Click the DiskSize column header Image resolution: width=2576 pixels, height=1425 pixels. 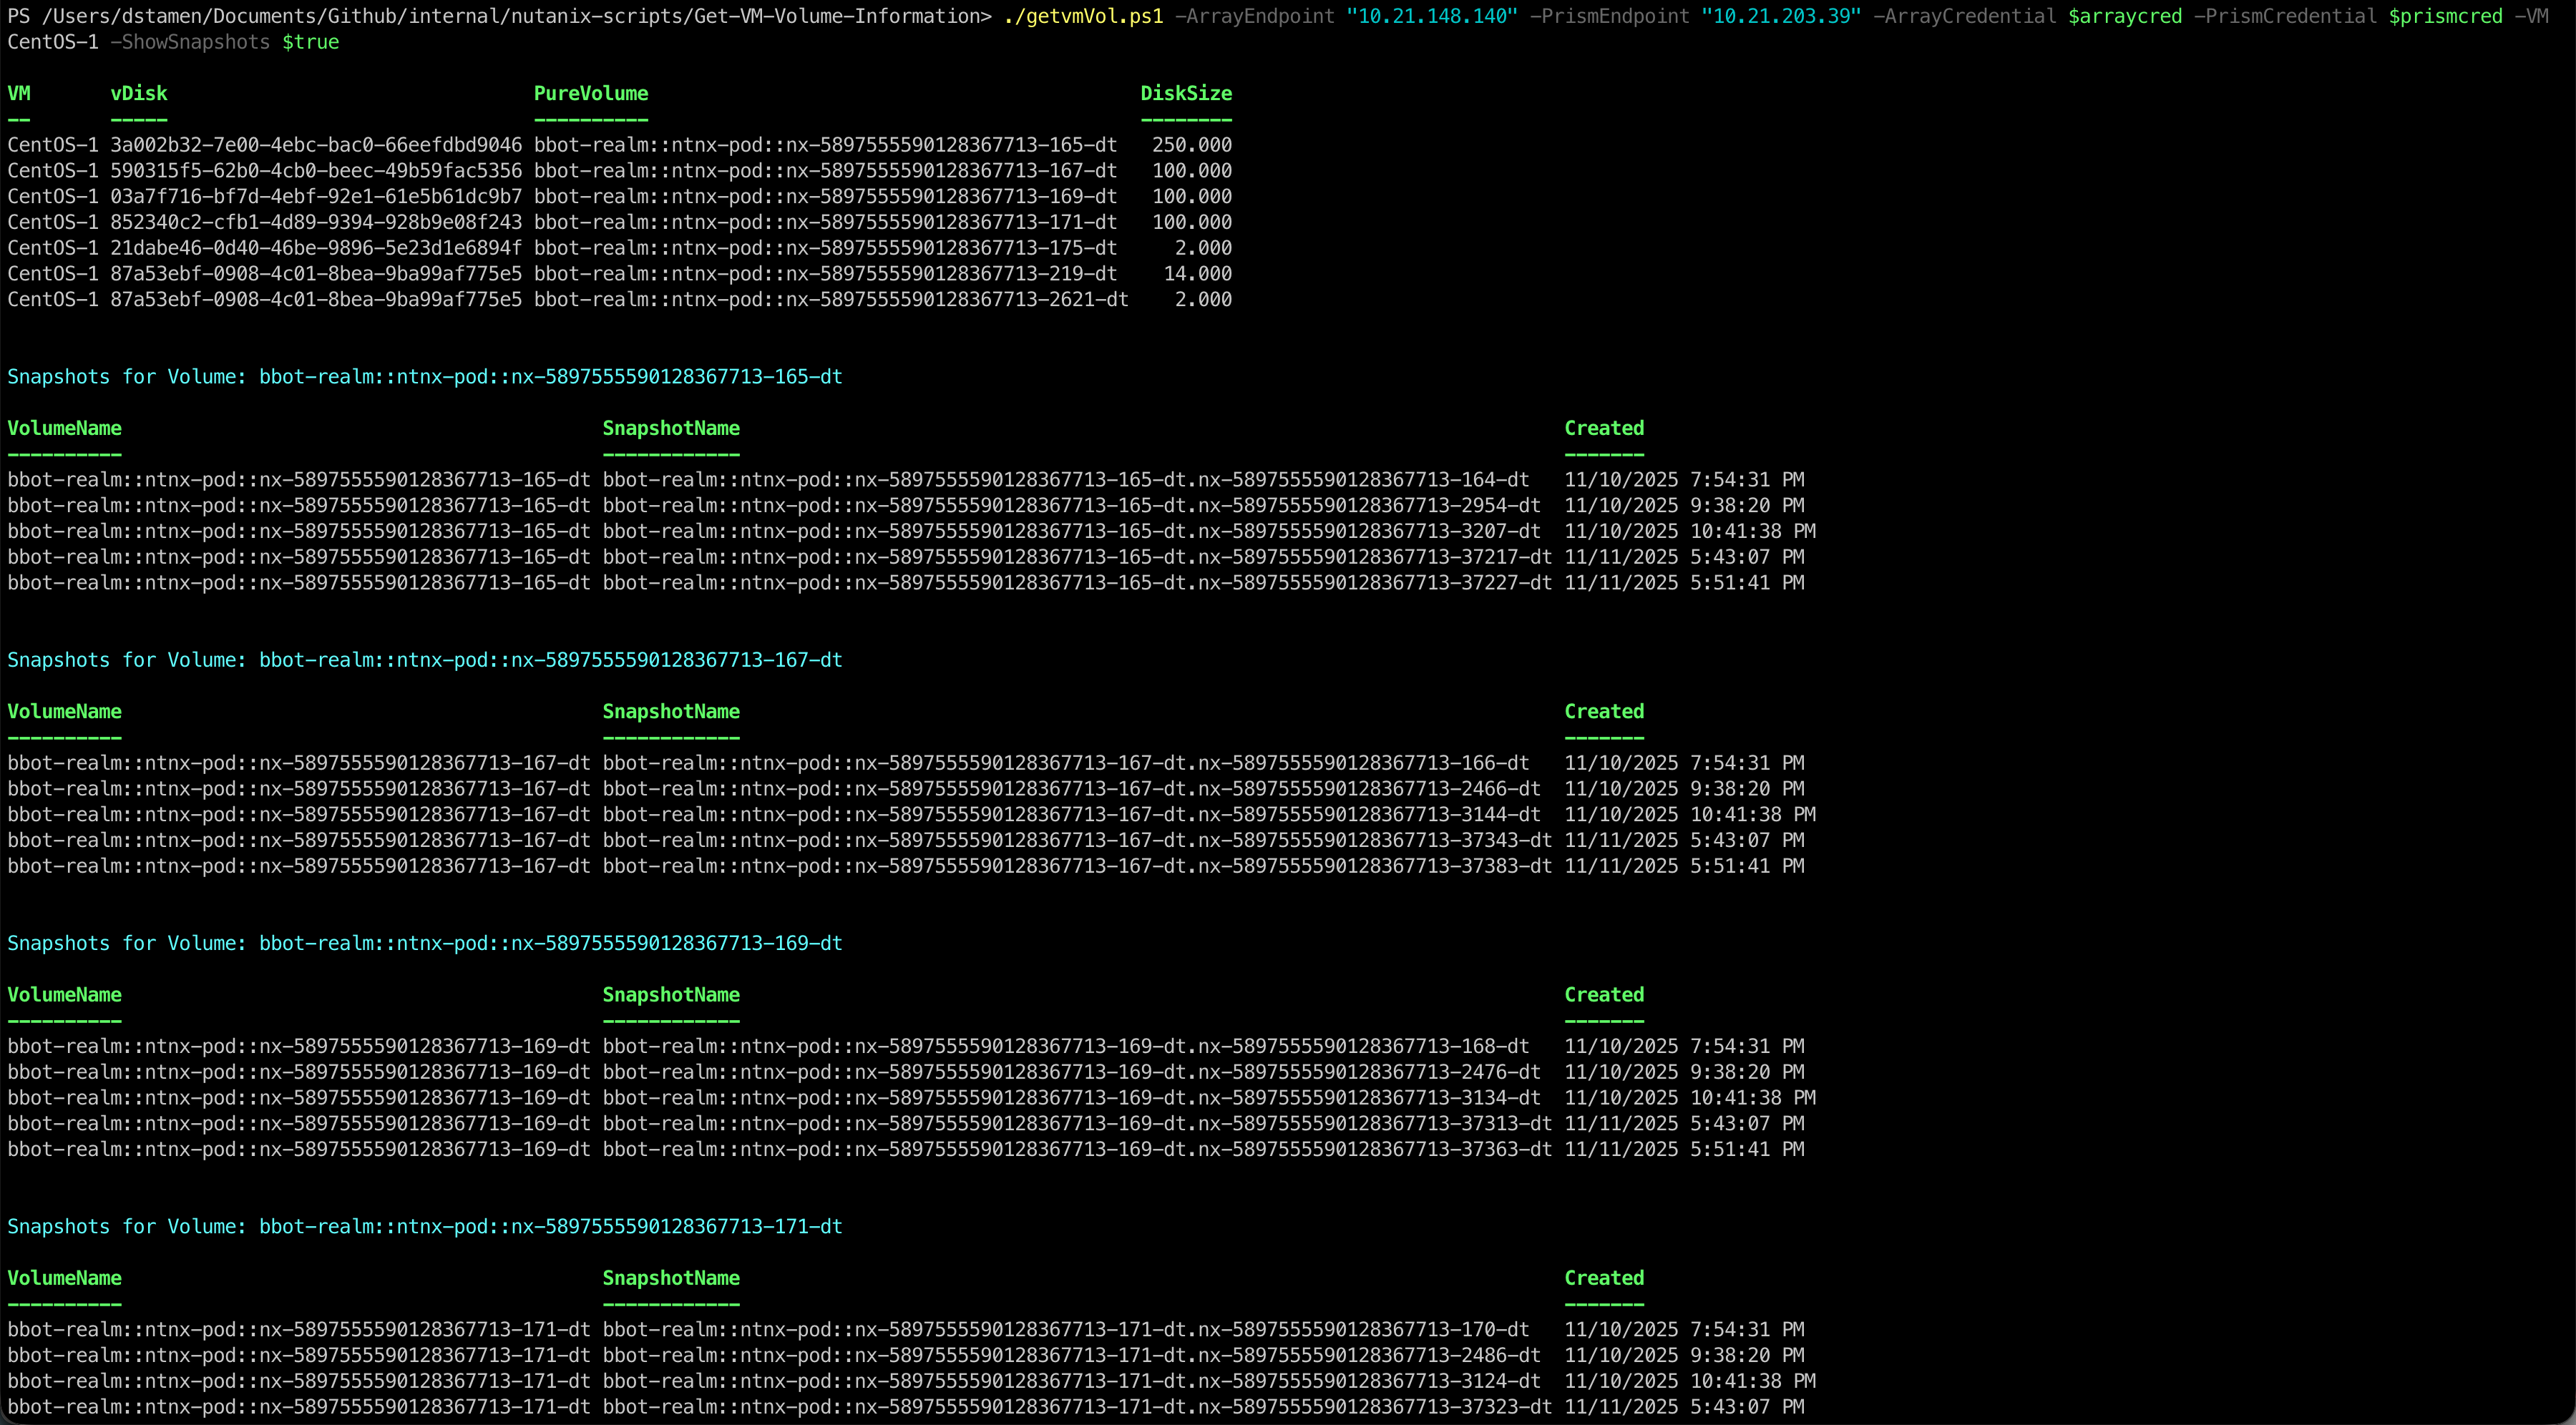coord(1186,93)
